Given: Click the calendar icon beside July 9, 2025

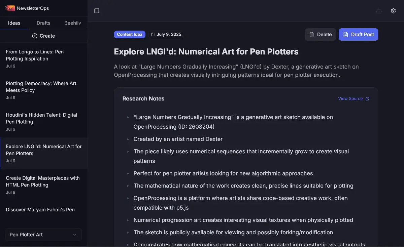Looking at the screenshot, I should [154, 34].
